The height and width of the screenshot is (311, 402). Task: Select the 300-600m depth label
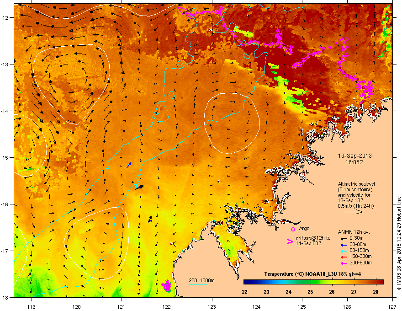(360, 263)
